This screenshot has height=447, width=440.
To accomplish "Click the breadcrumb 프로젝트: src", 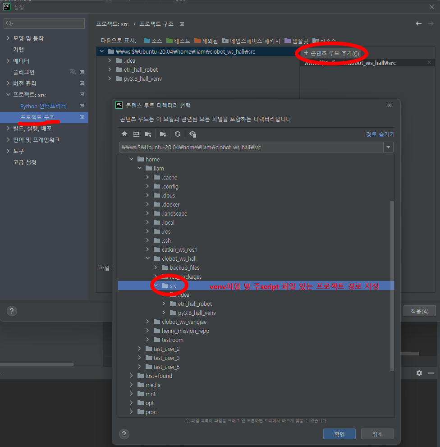I will click(x=112, y=24).
